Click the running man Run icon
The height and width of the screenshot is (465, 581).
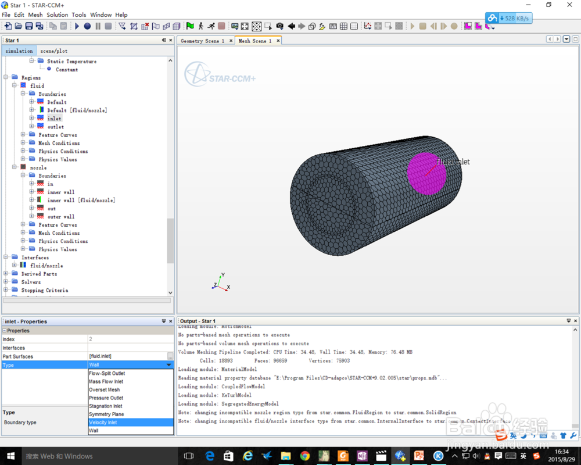[x=211, y=26]
